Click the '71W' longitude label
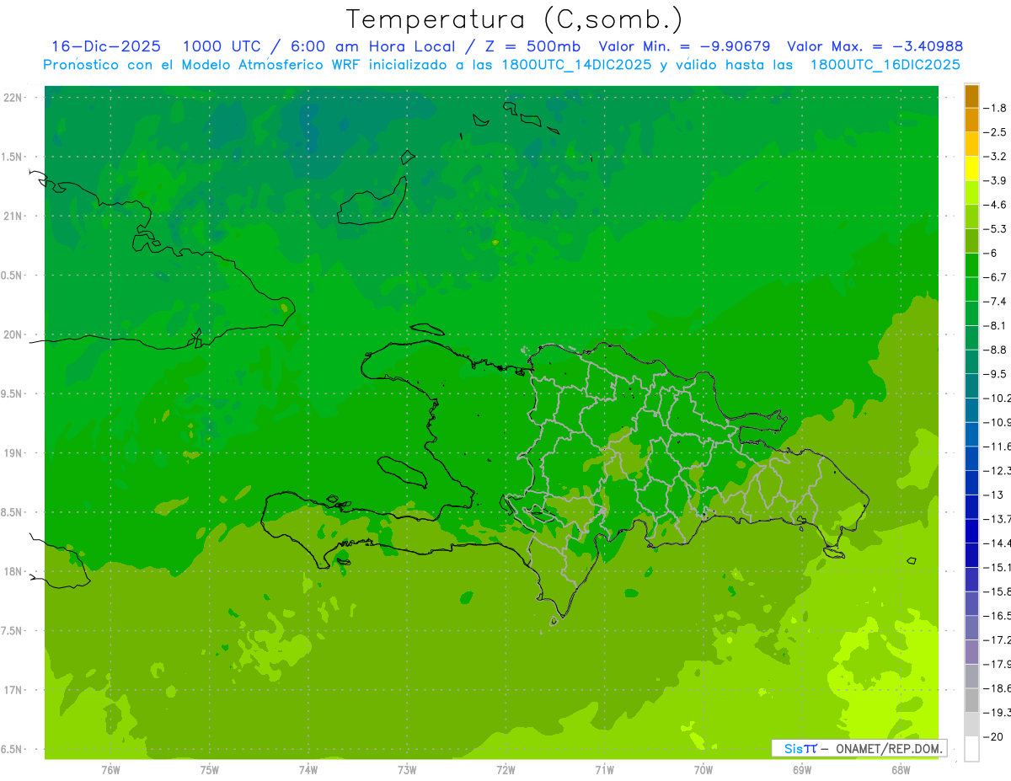This screenshot has height=781, width=1011. pos(604,770)
